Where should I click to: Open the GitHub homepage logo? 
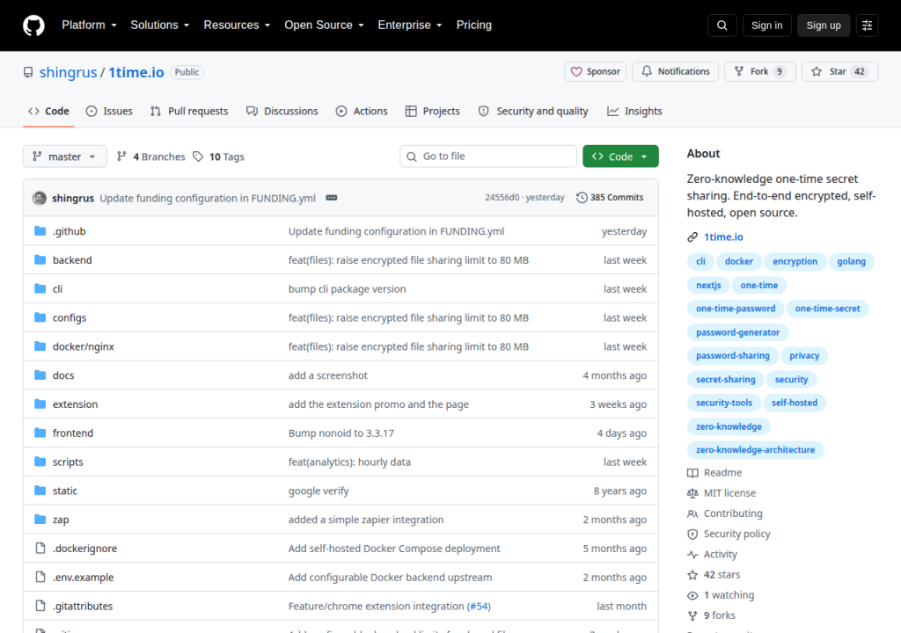tap(33, 25)
